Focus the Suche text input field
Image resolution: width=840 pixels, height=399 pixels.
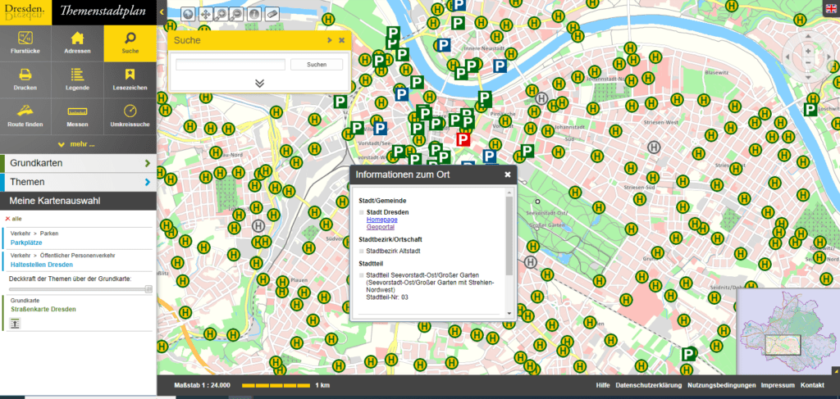coord(231,64)
